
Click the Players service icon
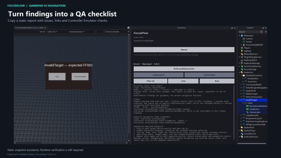point(242,48)
